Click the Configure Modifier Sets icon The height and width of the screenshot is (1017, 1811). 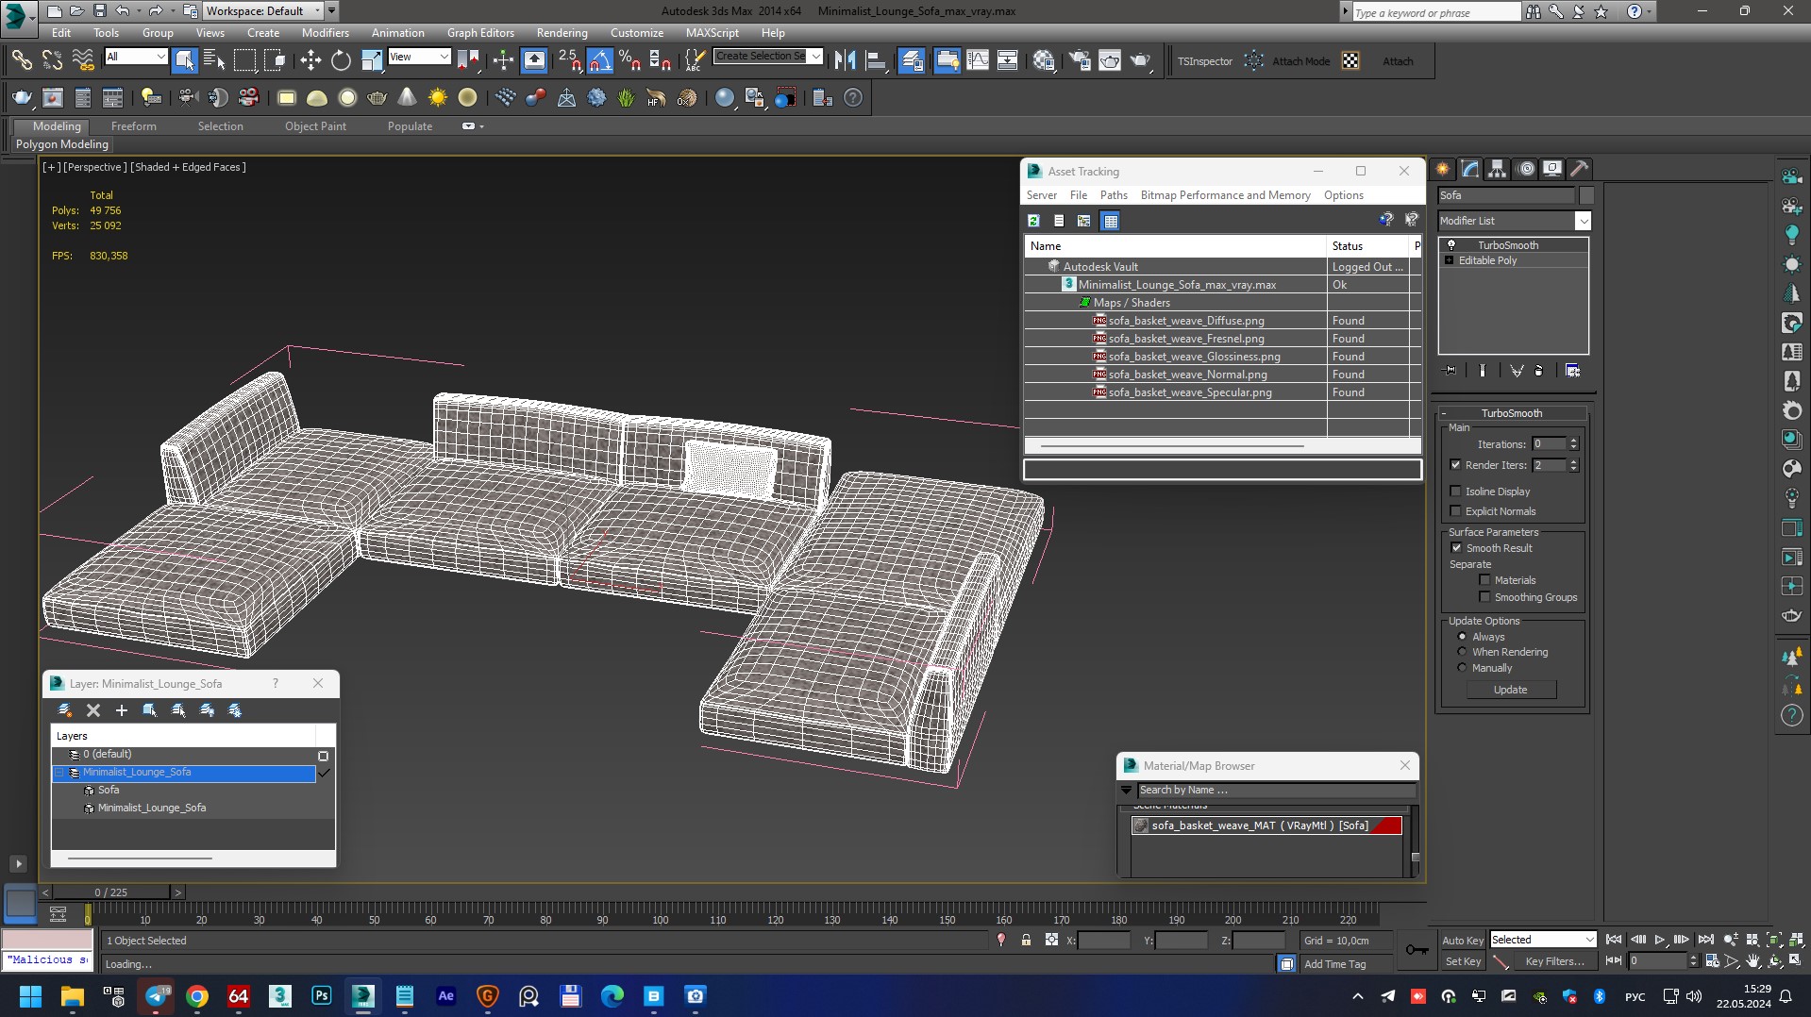[x=1572, y=371]
